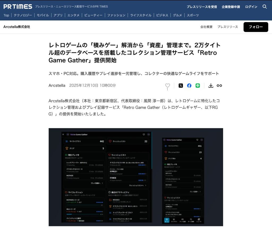Screen dimensions: 272x229
Task: Select the テクノロジー category
Action: 23,15
